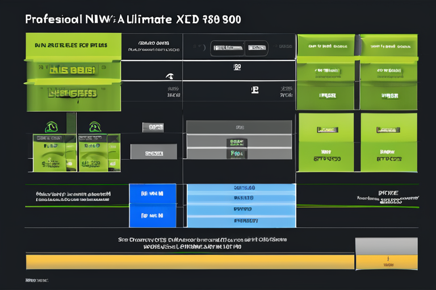Click the short orange segment under the gray box
The image size is (436, 290).
click(387, 262)
